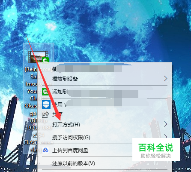191x172 pixels.
Task: Select 授予访问权限(G) in the context menu
Action: [x=105, y=138]
